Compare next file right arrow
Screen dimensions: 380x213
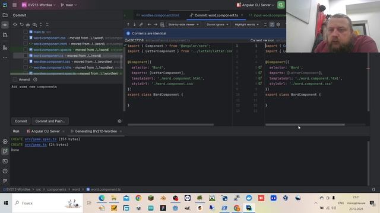click(x=156, y=24)
